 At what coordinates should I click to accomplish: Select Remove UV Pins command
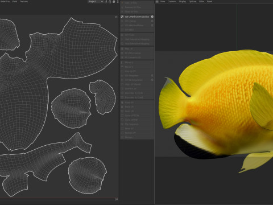[x=137, y=7]
